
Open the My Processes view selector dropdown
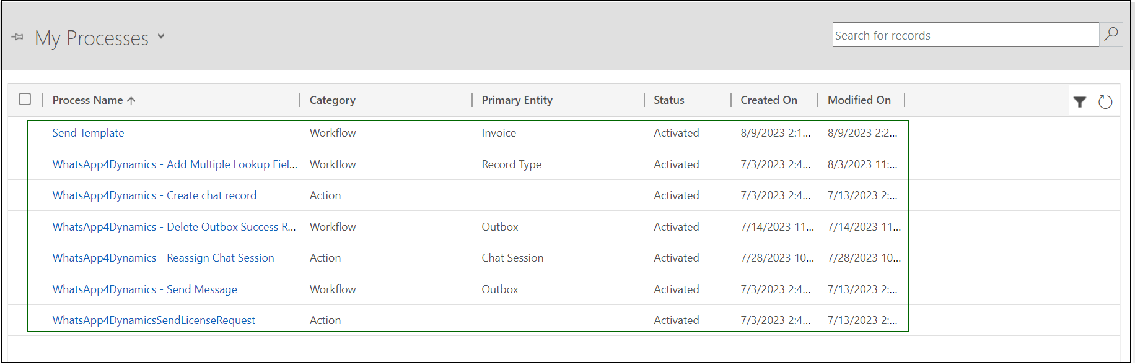point(161,36)
